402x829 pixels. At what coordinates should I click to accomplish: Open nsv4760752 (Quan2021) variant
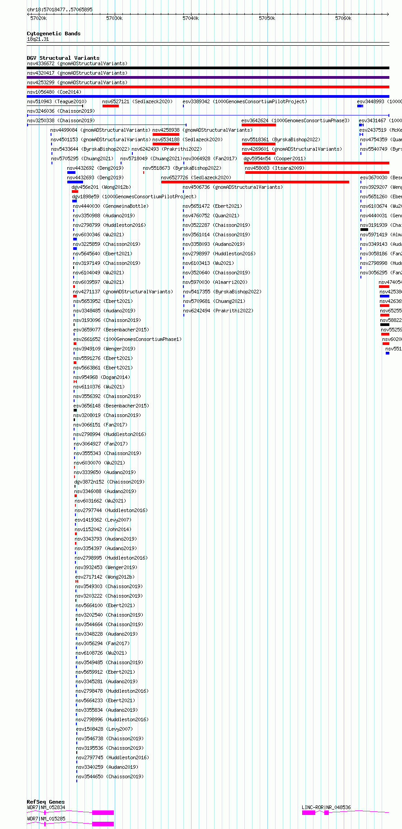pos(211,216)
